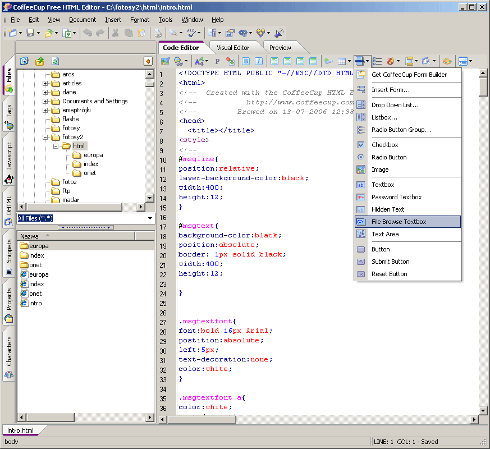
Task: Select the intro file in file list
Action: click(31, 303)
